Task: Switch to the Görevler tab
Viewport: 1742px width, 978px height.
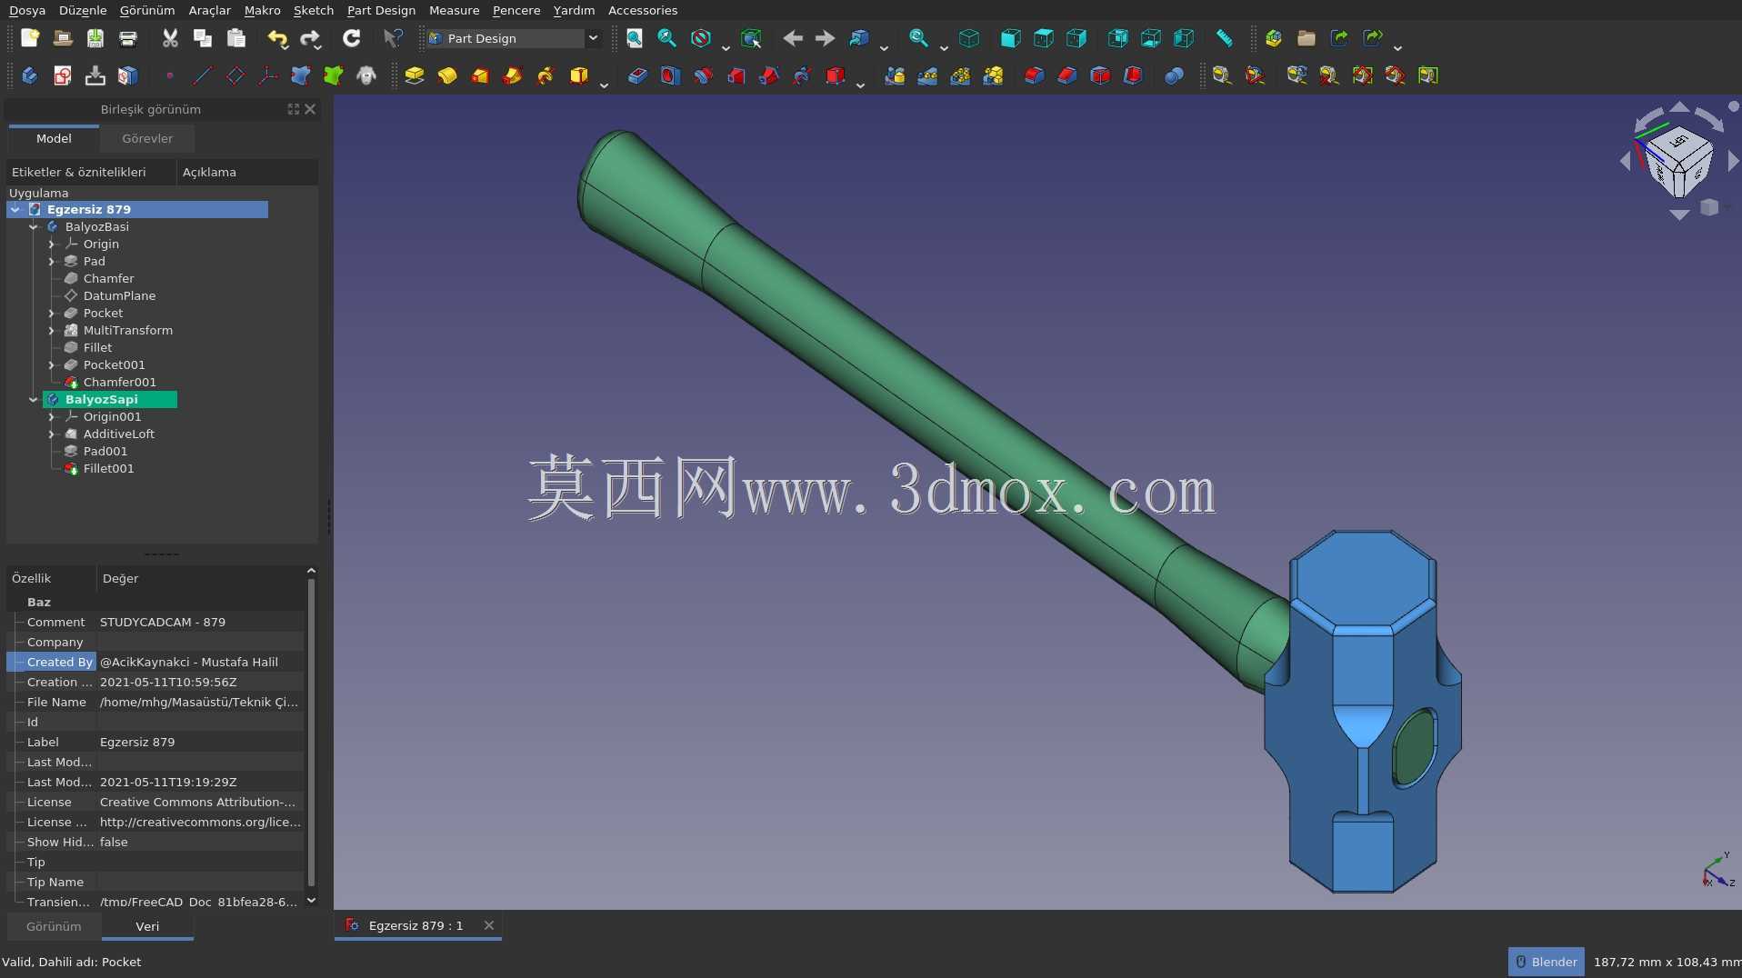Action: click(x=147, y=138)
